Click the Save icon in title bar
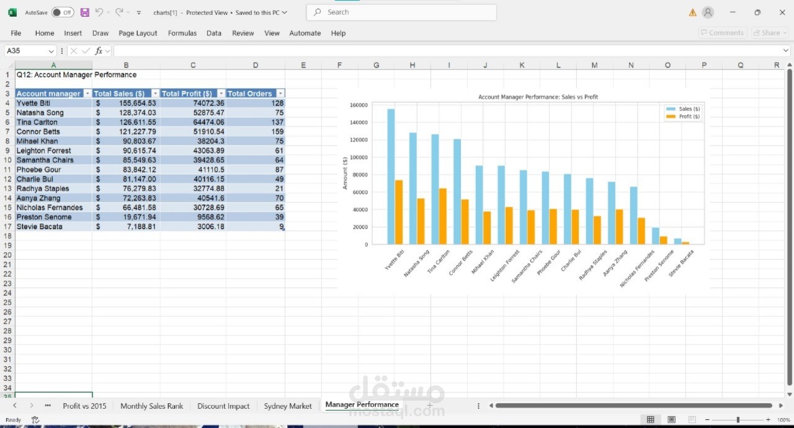Image resolution: width=794 pixels, height=428 pixels. coord(85,12)
